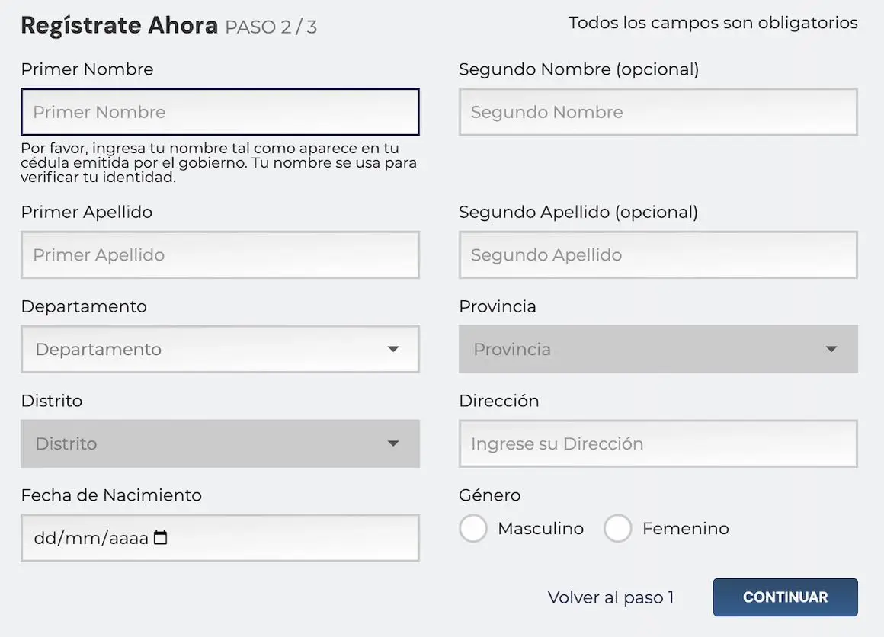The width and height of the screenshot is (884, 637).
Task: Select the Femenino radio button
Action: pyautogui.click(x=618, y=528)
